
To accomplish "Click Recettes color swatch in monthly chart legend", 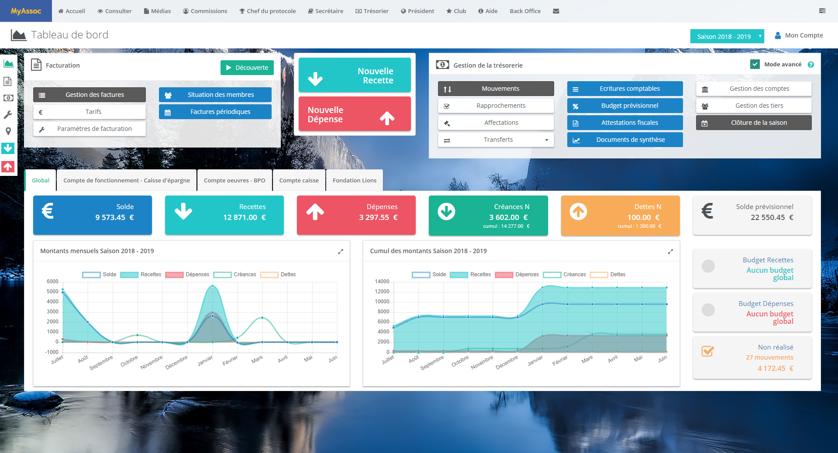I will point(129,275).
